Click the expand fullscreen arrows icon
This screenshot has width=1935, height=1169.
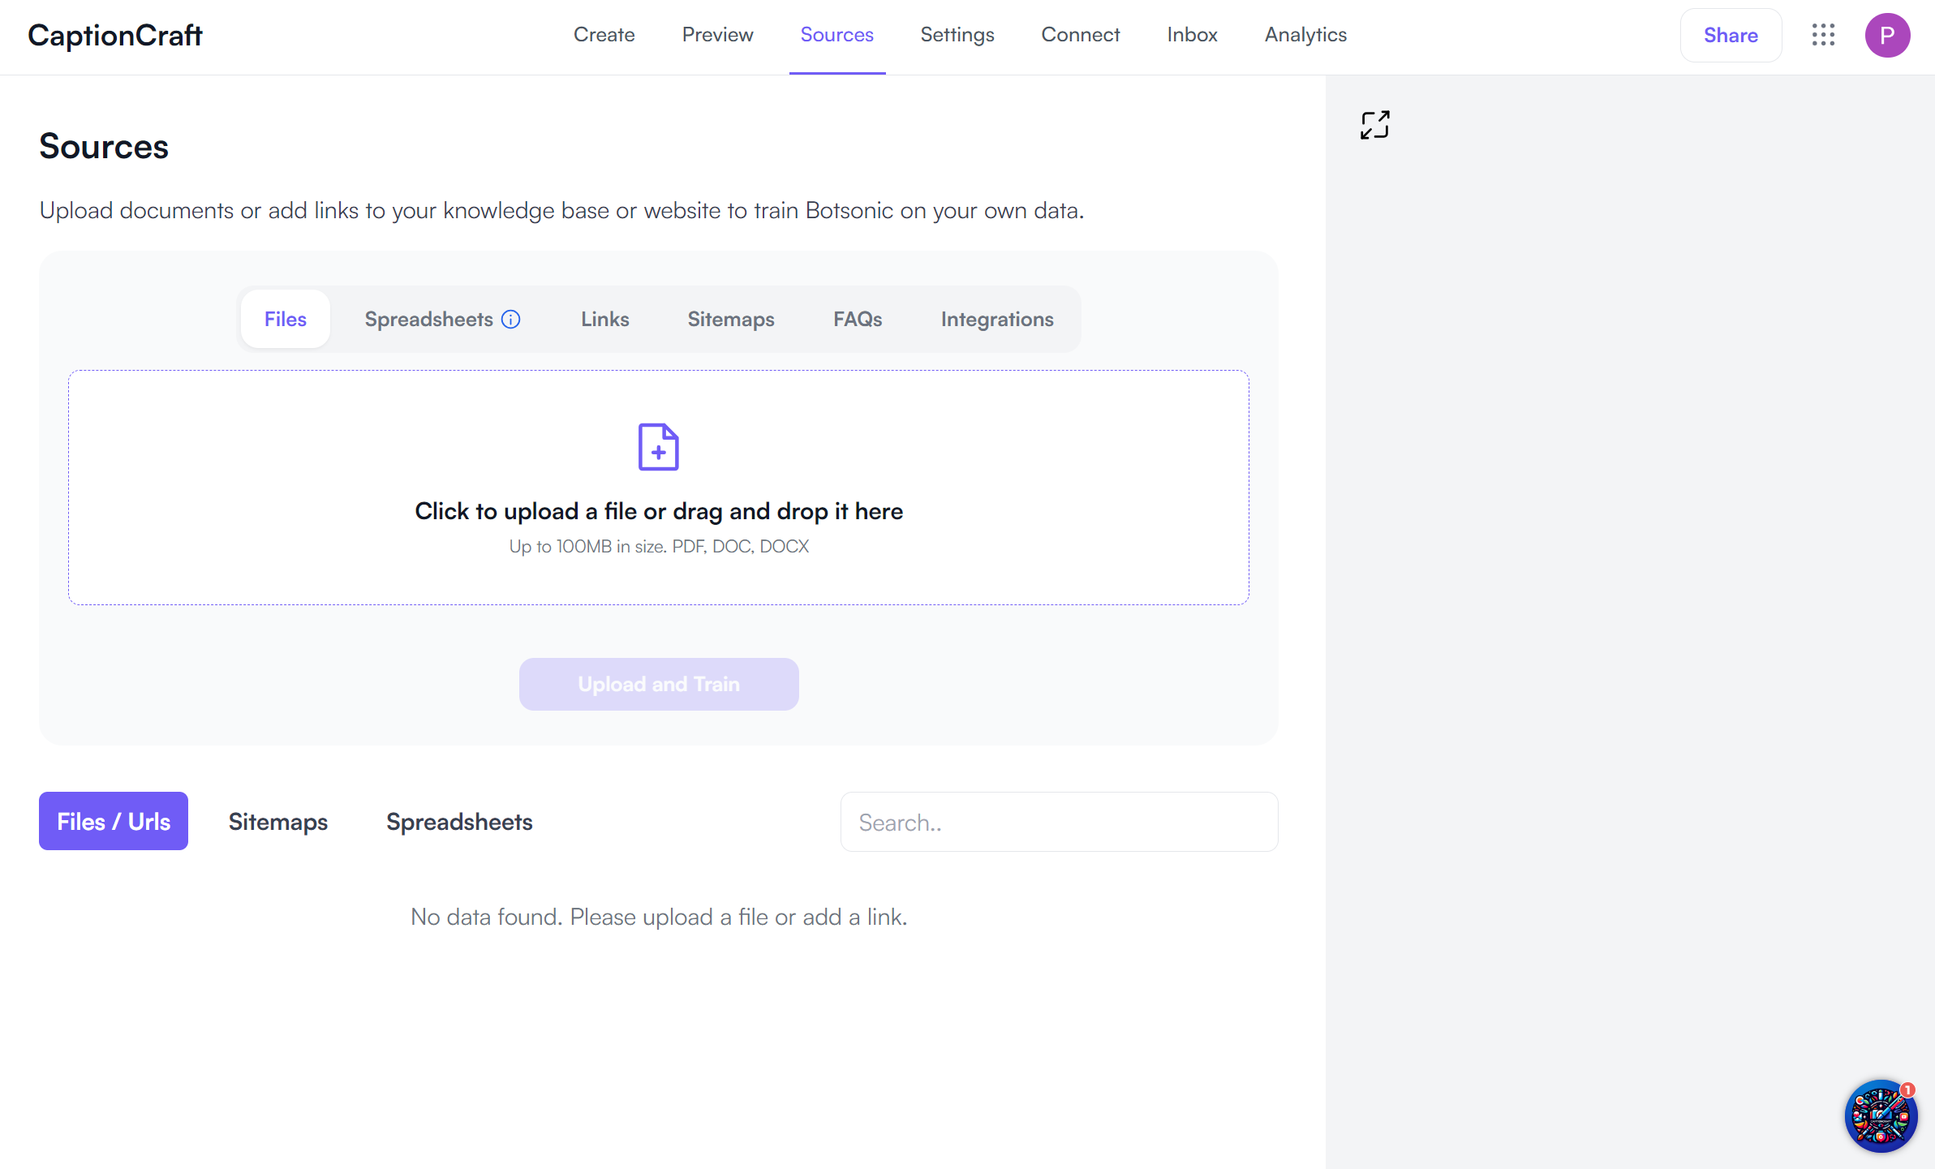[1374, 125]
